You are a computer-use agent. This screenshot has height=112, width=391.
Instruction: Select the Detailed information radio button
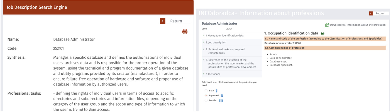[206, 100]
